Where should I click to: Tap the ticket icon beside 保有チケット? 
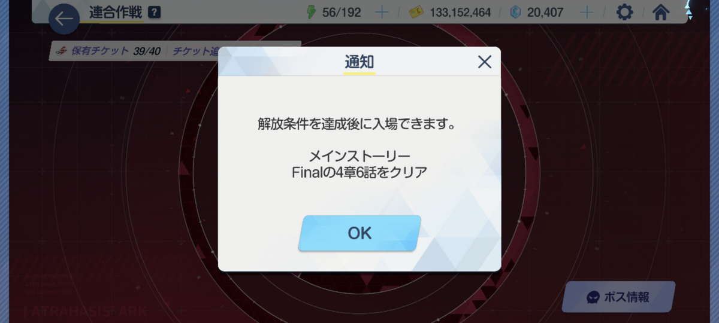pos(61,51)
